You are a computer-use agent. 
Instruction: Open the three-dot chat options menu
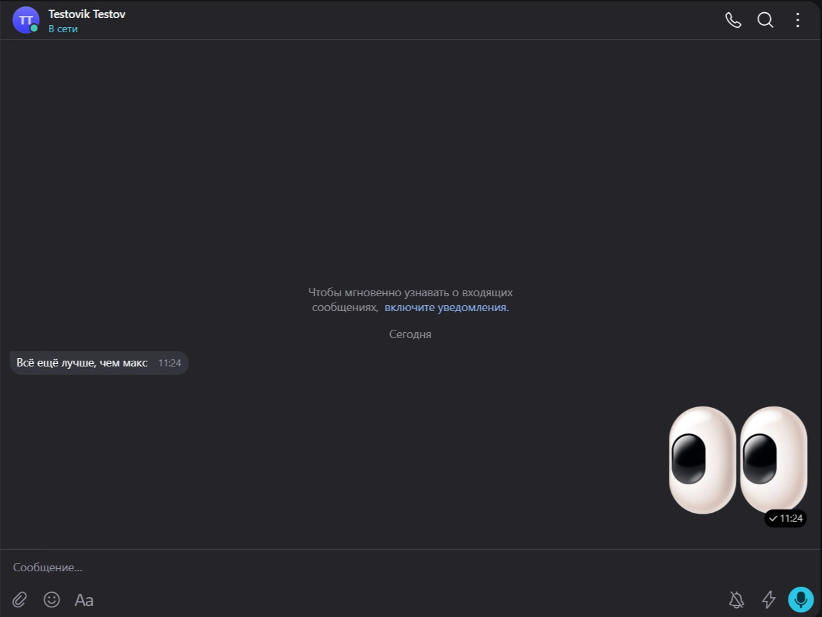pyautogui.click(x=798, y=20)
